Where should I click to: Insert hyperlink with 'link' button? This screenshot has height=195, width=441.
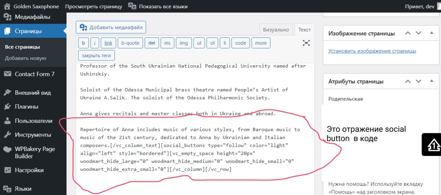click(x=109, y=43)
